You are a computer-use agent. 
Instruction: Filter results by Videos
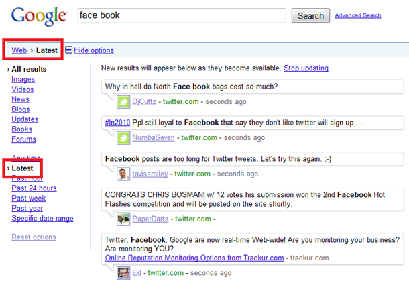coord(23,89)
